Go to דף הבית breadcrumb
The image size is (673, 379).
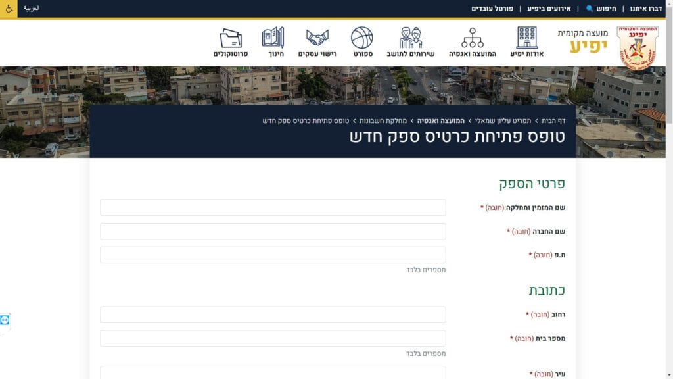tap(553, 121)
